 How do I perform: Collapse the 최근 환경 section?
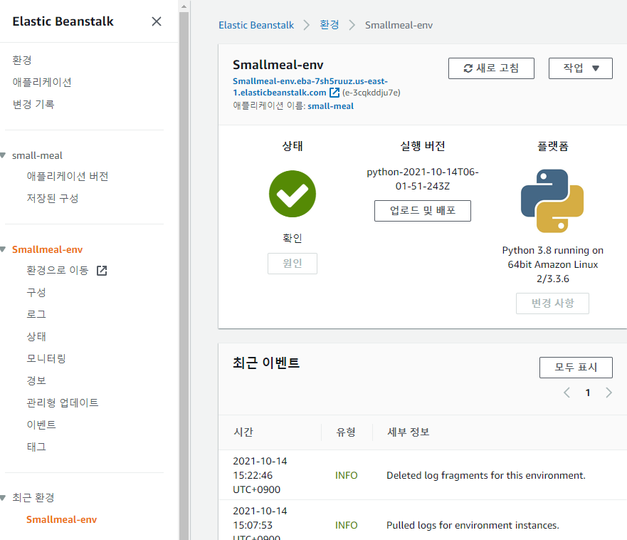click(3, 497)
